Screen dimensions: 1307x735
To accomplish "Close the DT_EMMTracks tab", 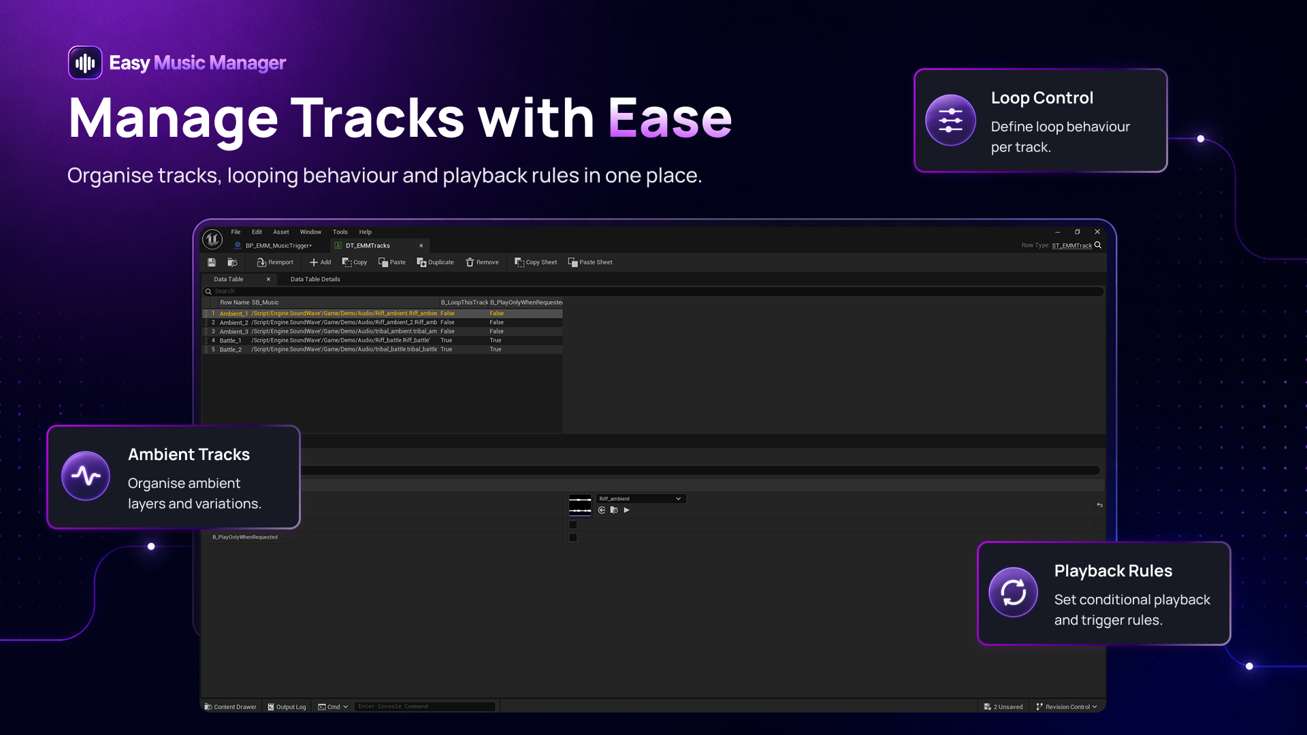I will (x=421, y=246).
